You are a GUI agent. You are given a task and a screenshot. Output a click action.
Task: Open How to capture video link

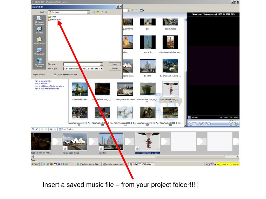click(43, 81)
